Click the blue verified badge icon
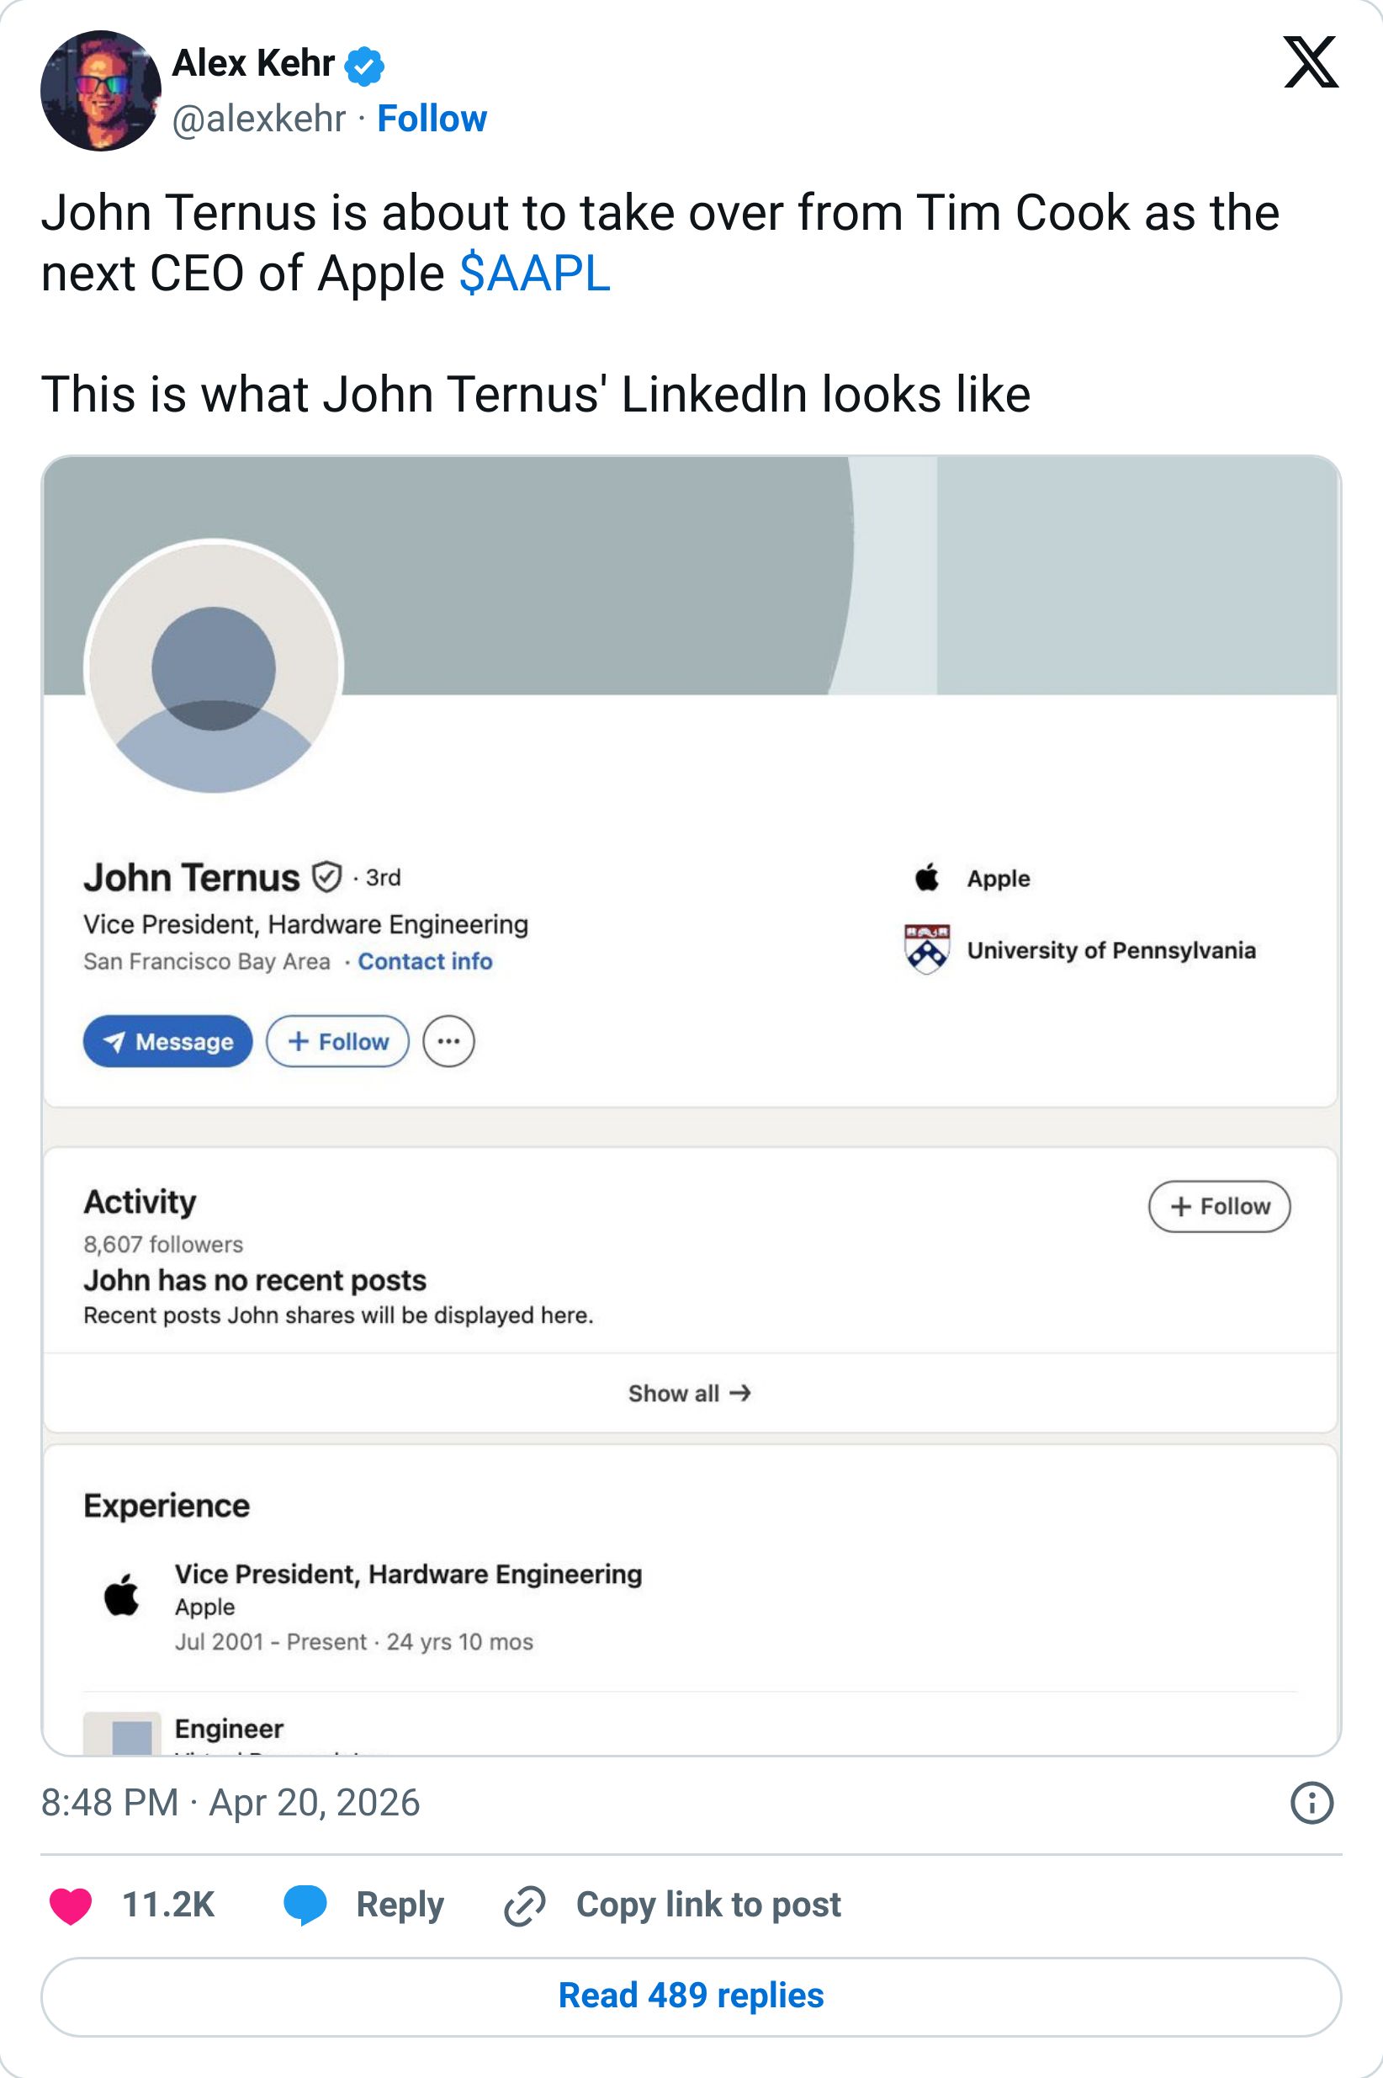 click(364, 67)
